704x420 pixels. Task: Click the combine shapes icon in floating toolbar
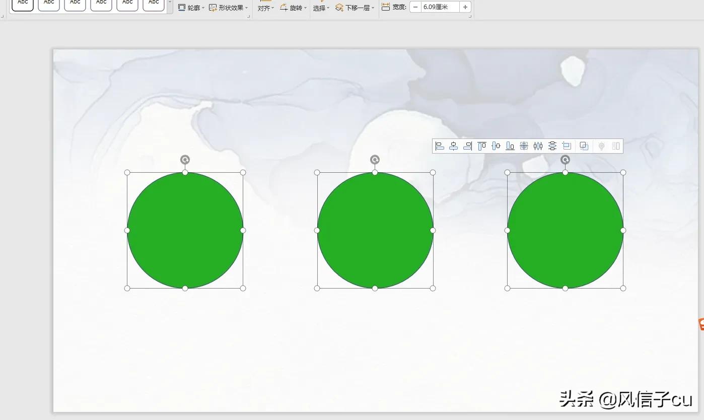click(584, 146)
